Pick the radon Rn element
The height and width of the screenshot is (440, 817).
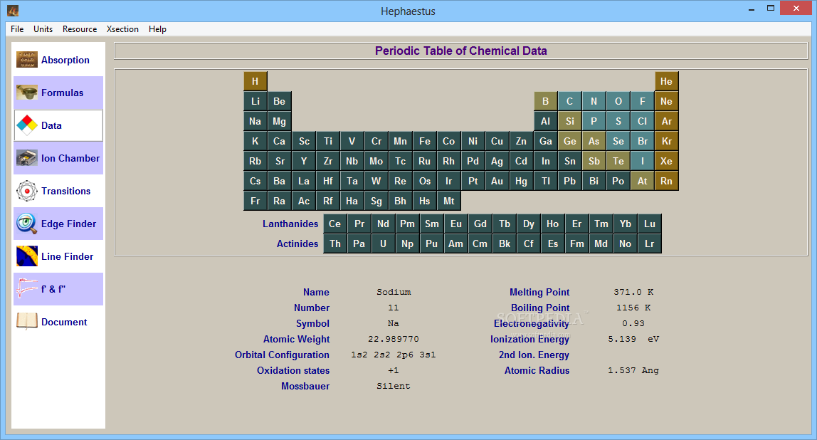point(666,181)
